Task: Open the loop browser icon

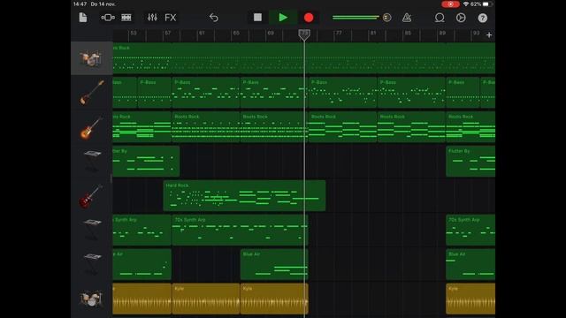Action: (x=440, y=18)
